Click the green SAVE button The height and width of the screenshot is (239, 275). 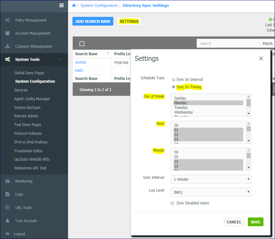coord(256,222)
